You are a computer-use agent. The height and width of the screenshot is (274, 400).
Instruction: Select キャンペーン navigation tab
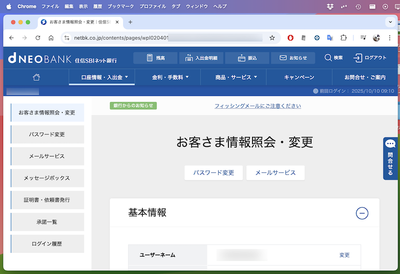(x=299, y=77)
